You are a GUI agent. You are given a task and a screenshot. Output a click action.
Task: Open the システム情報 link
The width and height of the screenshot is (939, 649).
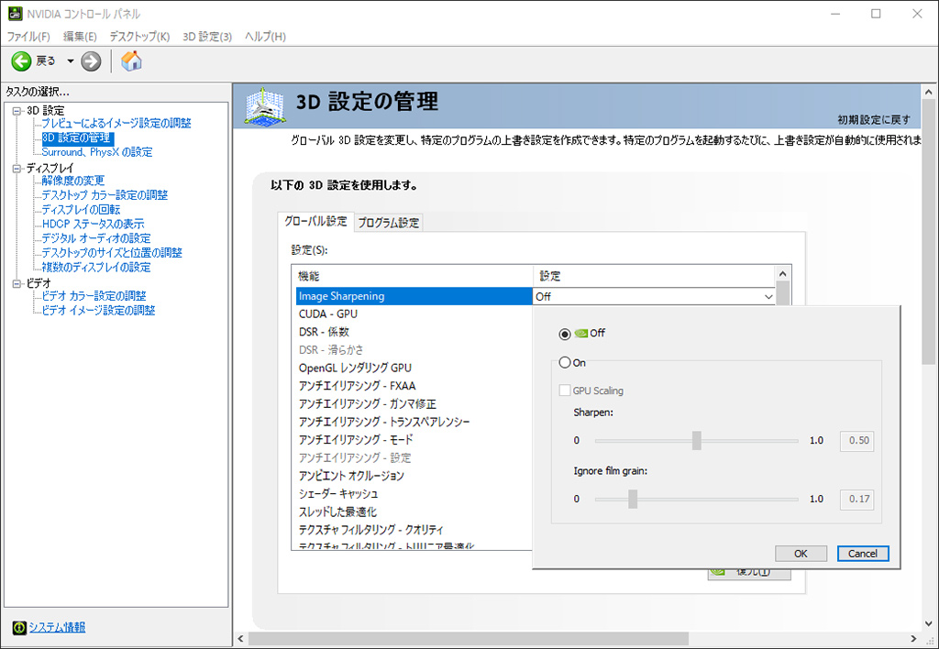(58, 627)
